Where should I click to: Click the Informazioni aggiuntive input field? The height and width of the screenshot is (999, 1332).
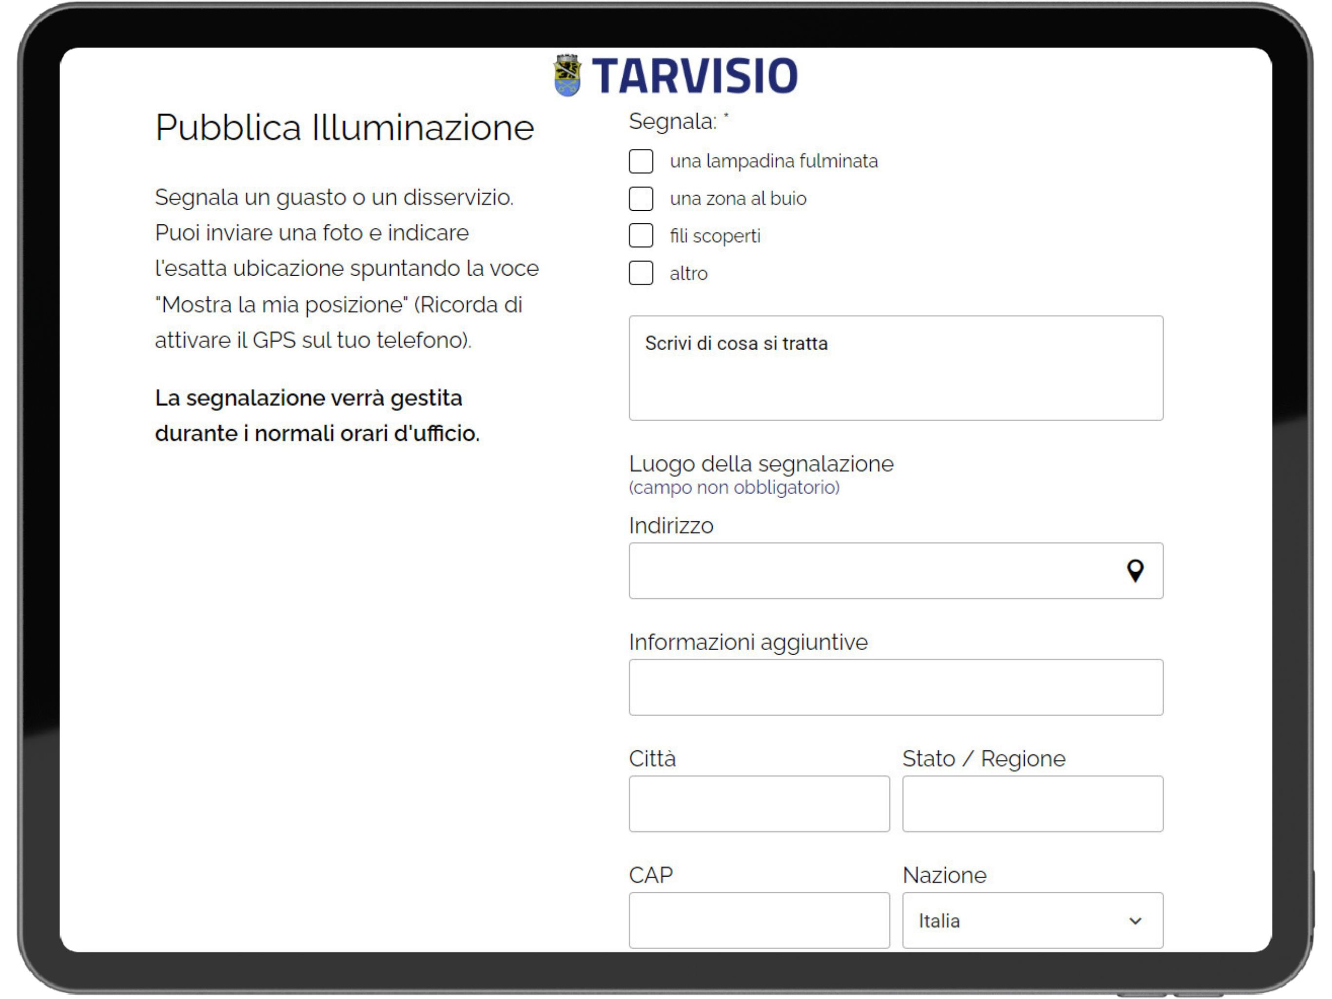(x=896, y=687)
